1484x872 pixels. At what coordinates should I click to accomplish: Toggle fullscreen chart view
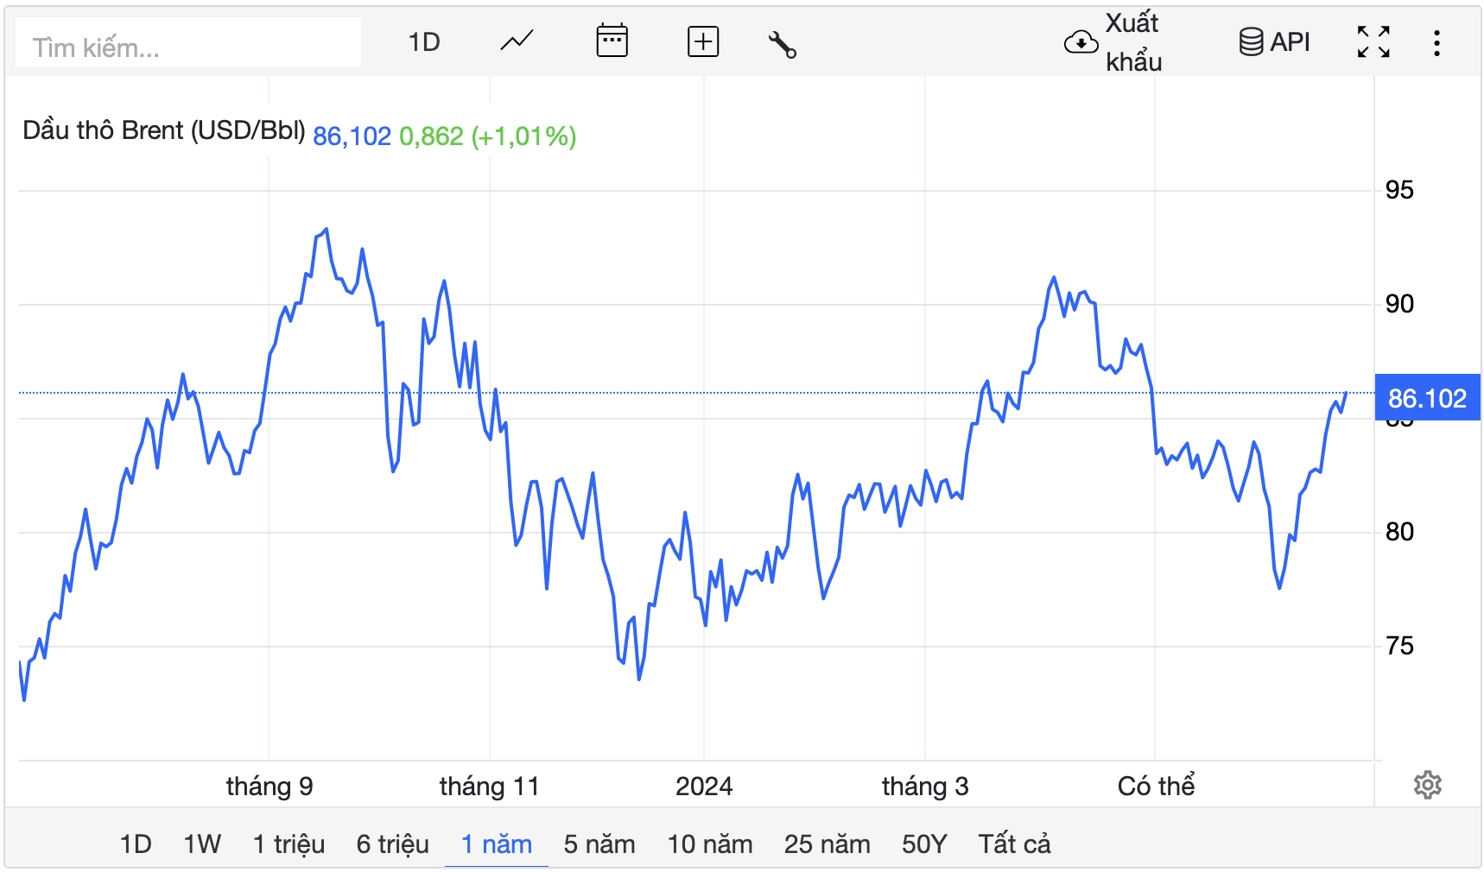click(x=1373, y=41)
